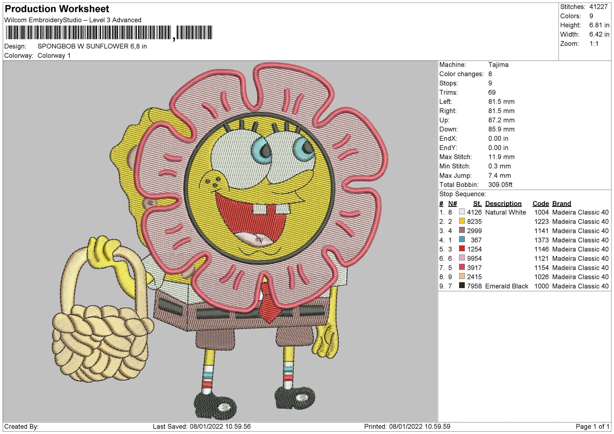Click the Emerald Black color swatch

pos(462,285)
